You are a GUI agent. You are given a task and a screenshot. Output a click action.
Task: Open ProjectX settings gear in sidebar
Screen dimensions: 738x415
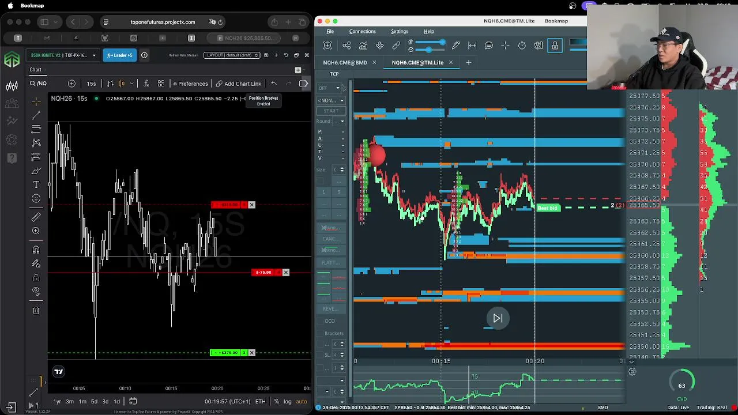click(12, 139)
